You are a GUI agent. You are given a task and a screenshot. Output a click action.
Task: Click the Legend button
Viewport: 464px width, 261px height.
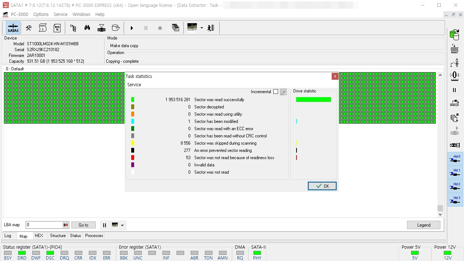pyautogui.click(x=423, y=225)
